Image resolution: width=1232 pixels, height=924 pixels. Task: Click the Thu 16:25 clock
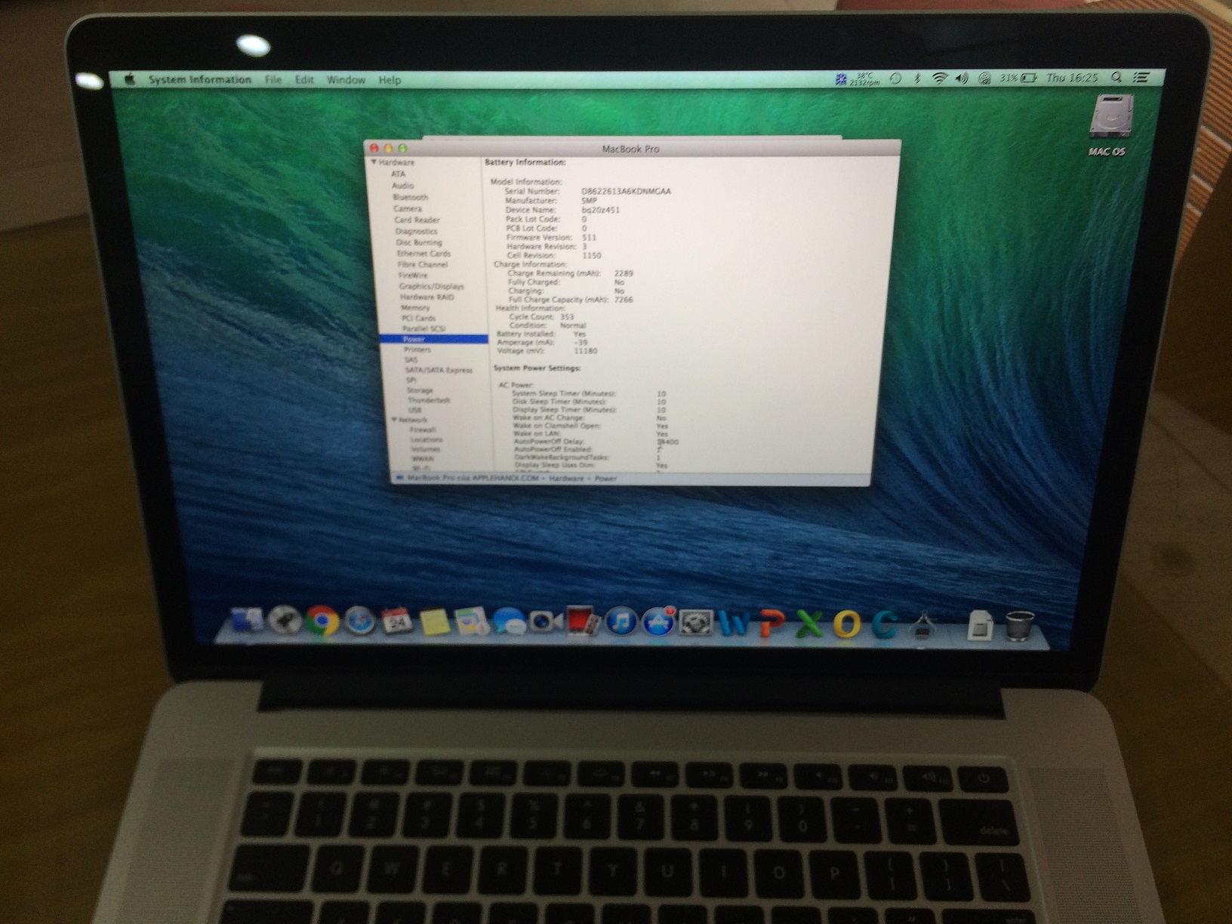click(x=1072, y=78)
